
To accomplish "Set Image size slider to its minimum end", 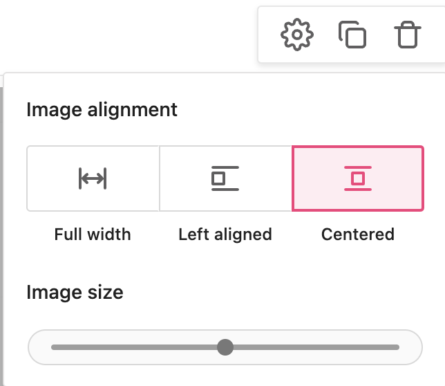I will click(53, 347).
